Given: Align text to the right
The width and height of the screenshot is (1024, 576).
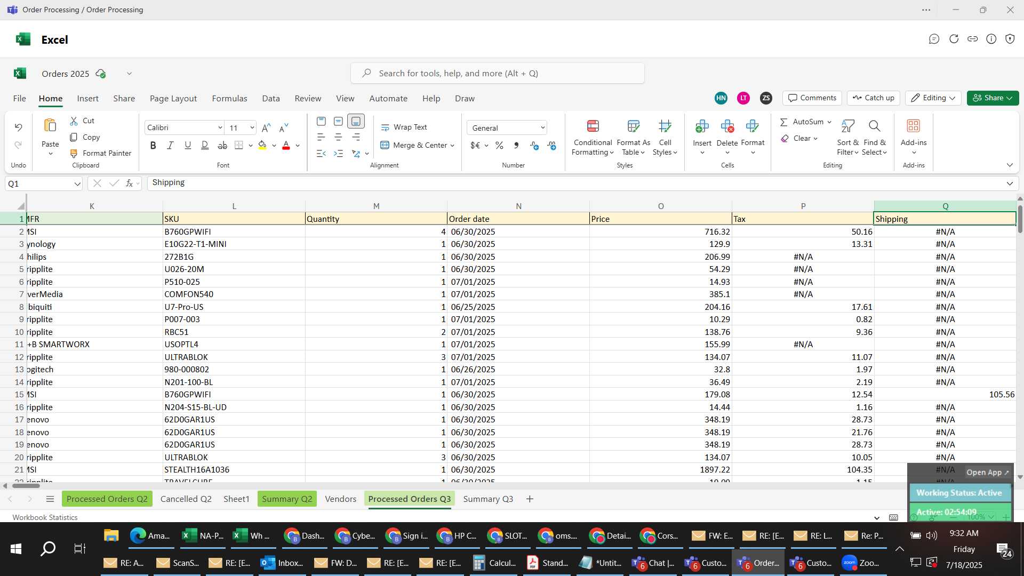Looking at the screenshot, I should (x=356, y=137).
